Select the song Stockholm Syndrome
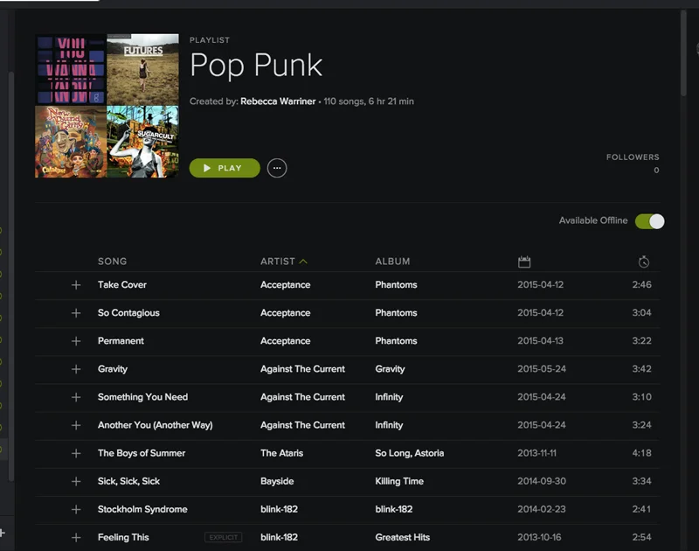 142,510
